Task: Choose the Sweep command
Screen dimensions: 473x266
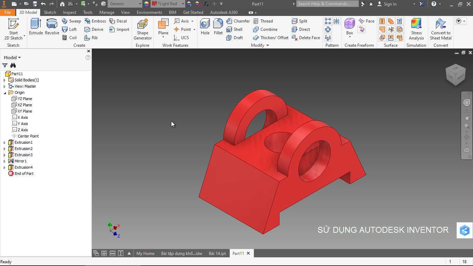Action: tap(71, 21)
